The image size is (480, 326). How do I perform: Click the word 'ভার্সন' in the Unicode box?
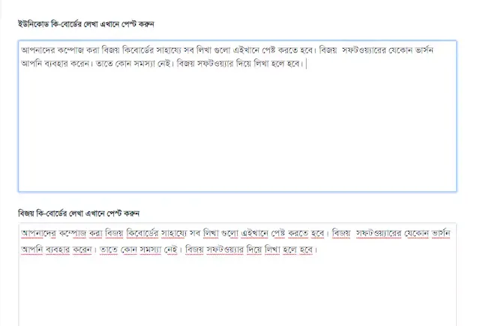[424, 50]
